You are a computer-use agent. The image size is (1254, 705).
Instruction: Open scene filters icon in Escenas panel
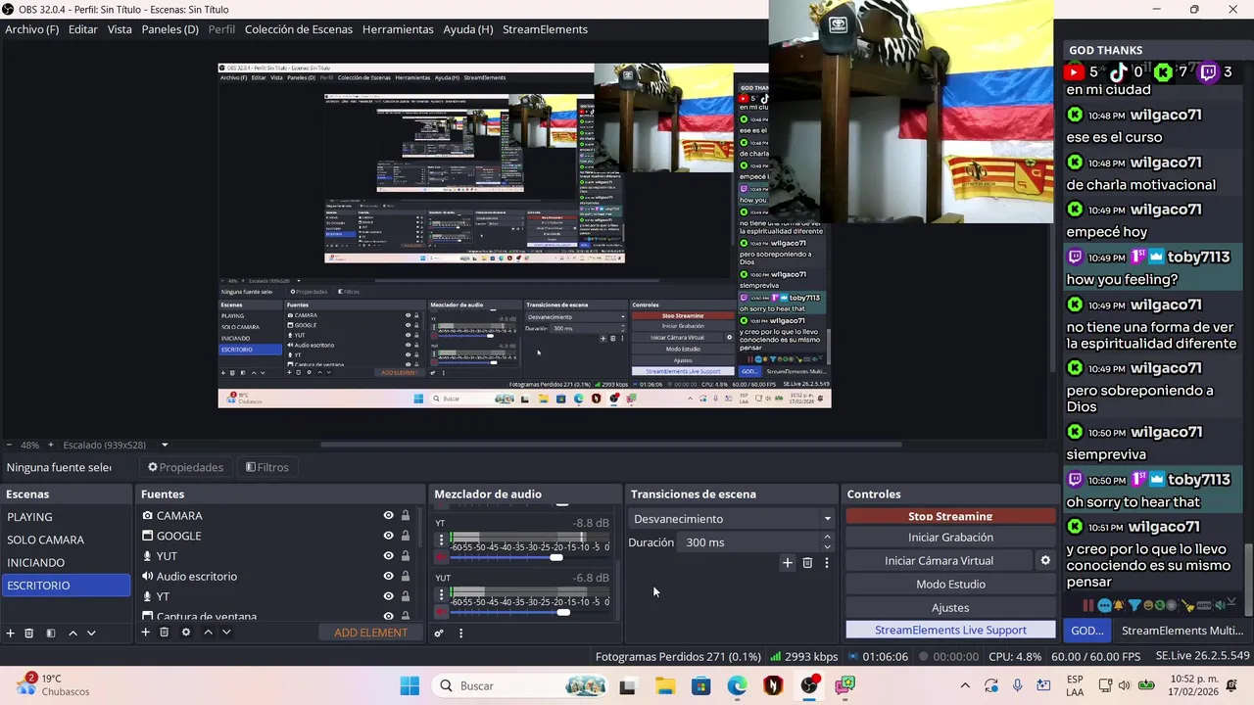click(x=51, y=633)
